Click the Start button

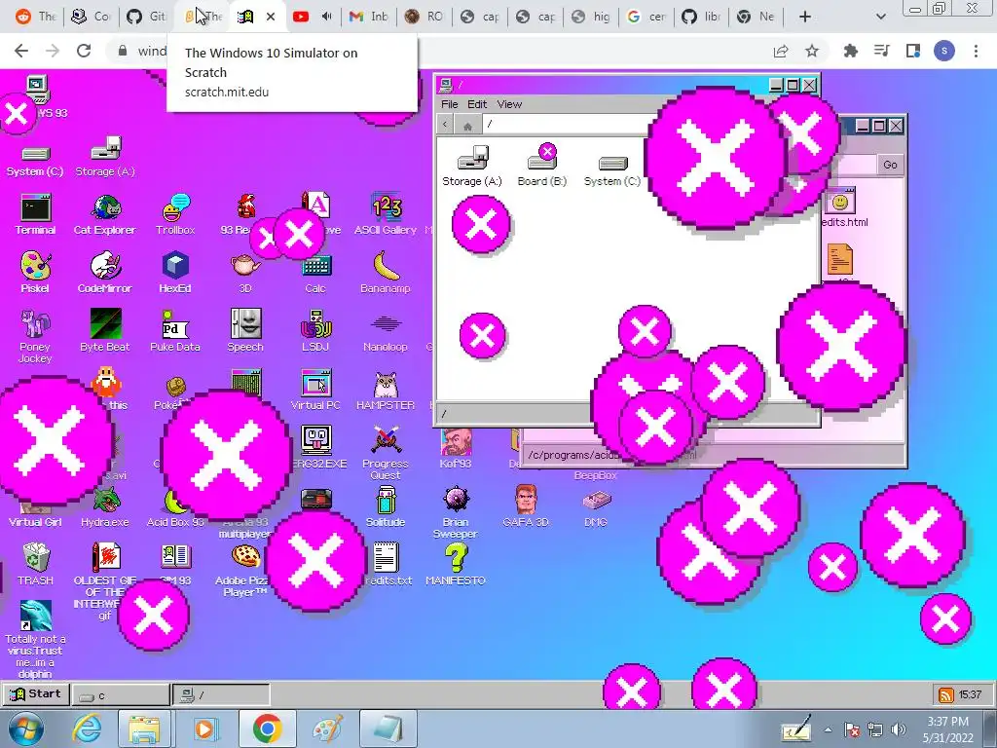pyautogui.click(x=36, y=693)
